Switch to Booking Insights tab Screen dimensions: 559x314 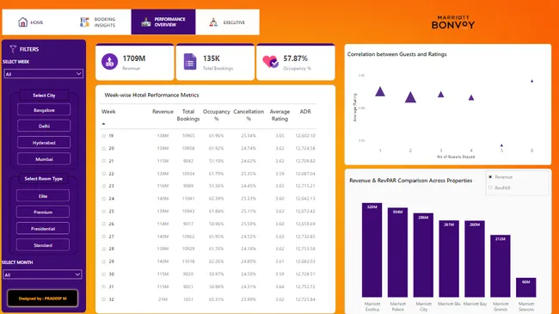click(x=99, y=22)
